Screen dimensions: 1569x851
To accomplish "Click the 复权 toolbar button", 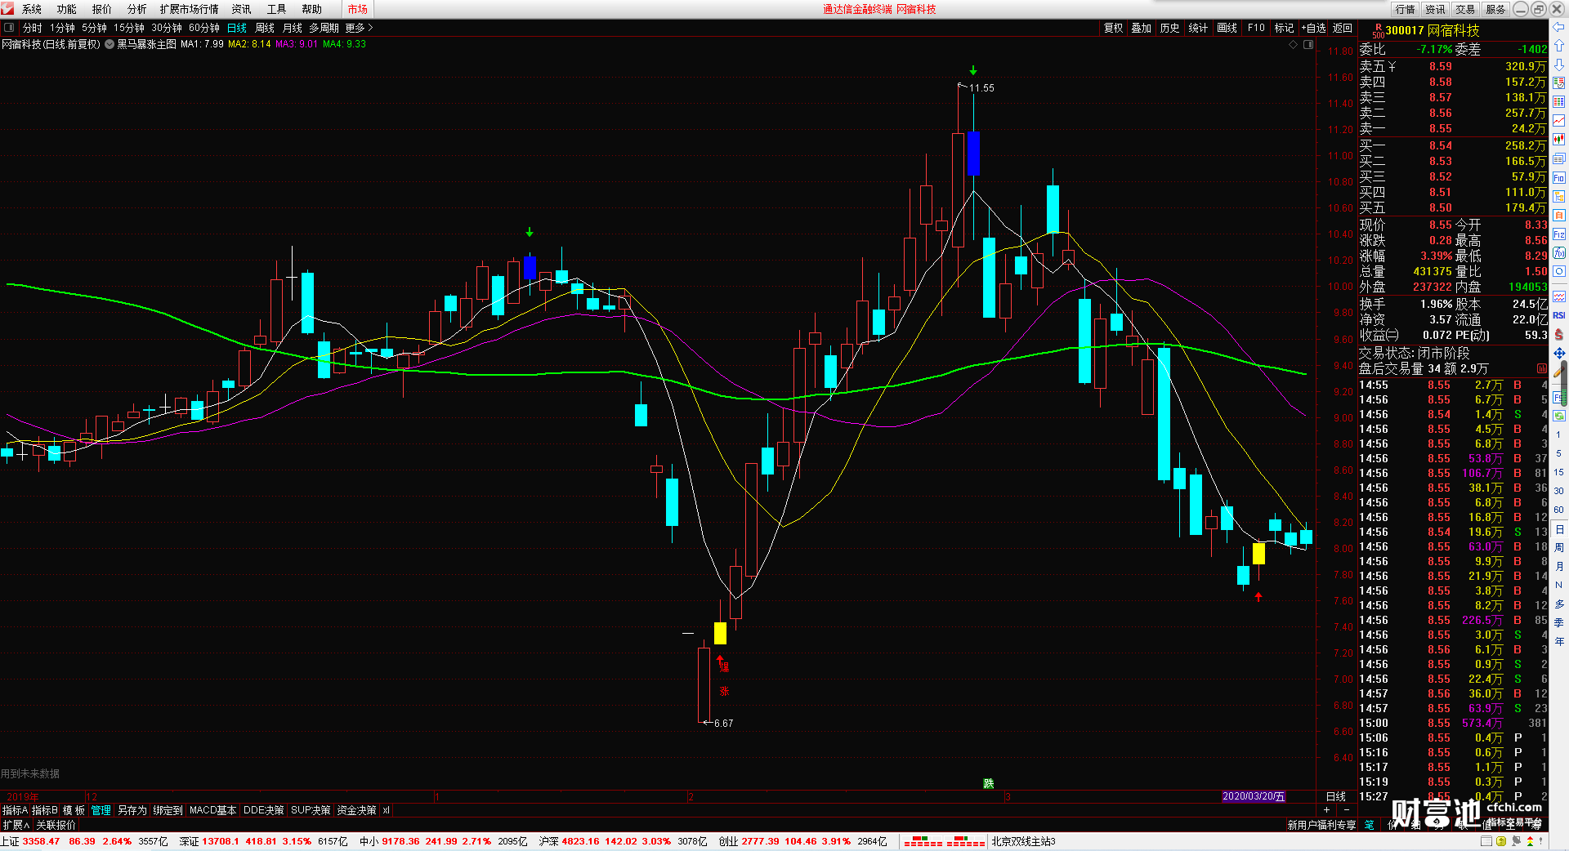I will click(x=1114, y=28).
